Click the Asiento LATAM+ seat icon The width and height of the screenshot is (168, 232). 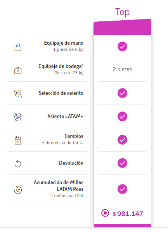pos(18,117)
